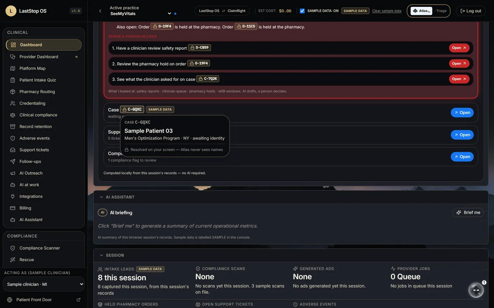Click the Clinical compliance scales icon
494x308 pixels.
(x=13, y=115)
